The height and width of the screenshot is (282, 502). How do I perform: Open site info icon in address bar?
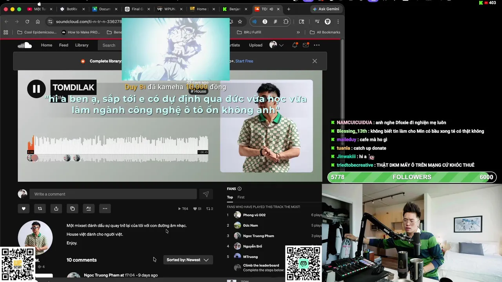50,22
